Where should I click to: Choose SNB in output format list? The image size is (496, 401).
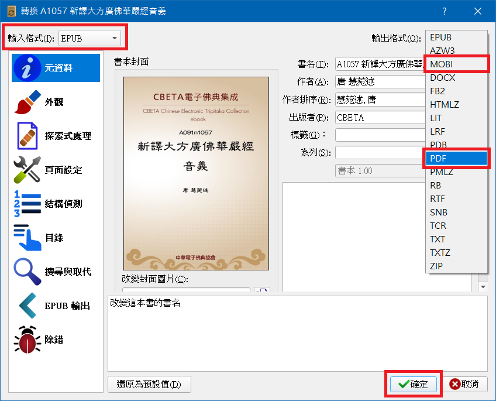456,212
